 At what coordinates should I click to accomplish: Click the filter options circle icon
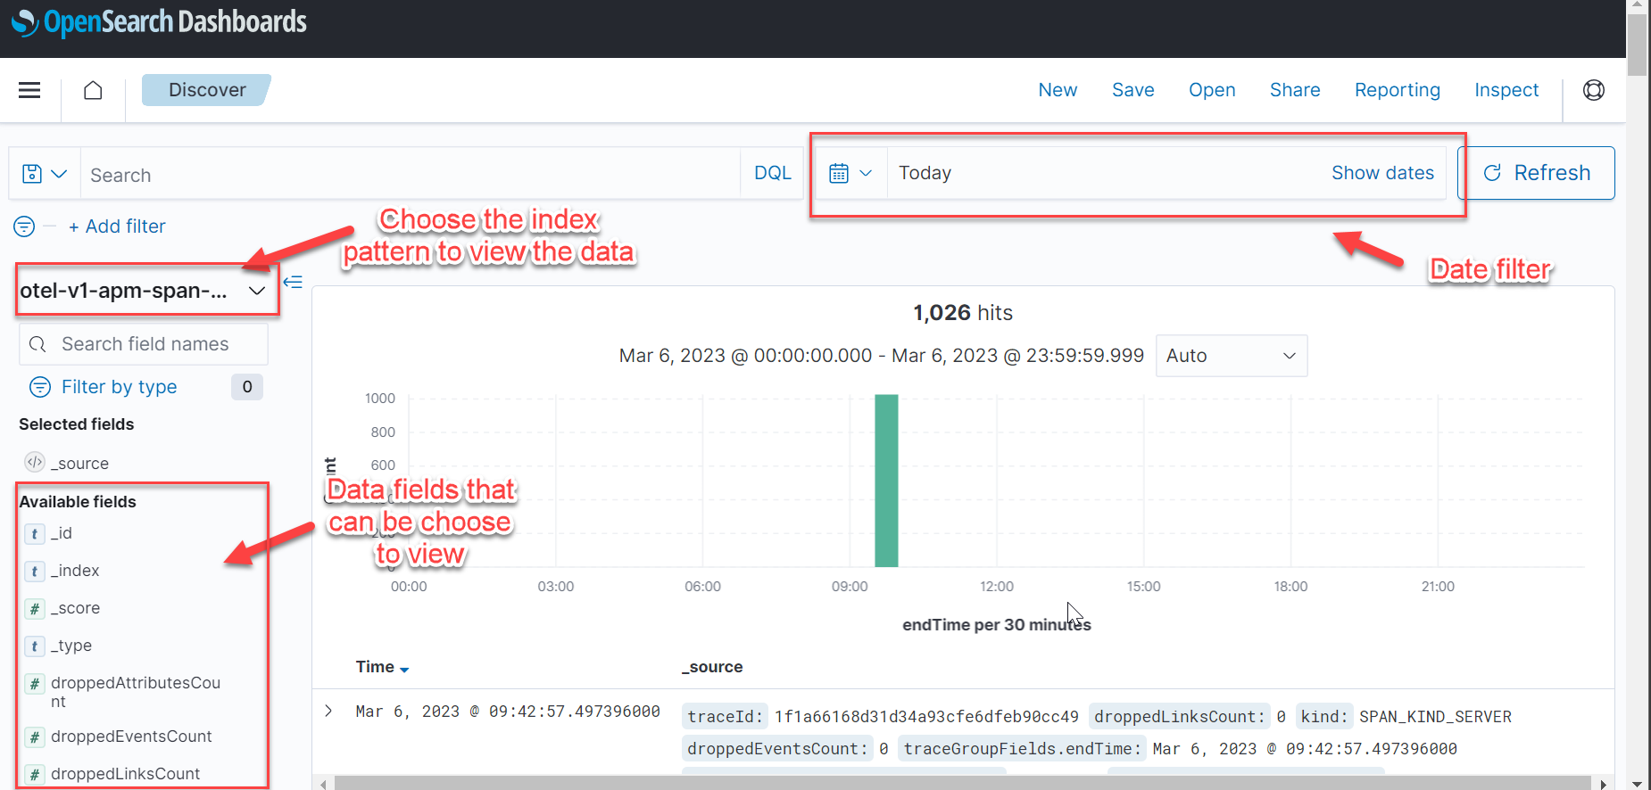pos(24,226)
